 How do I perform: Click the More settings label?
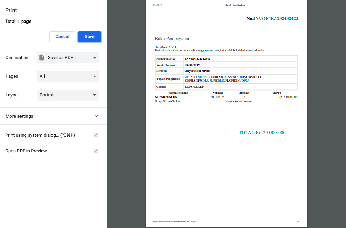19,116
